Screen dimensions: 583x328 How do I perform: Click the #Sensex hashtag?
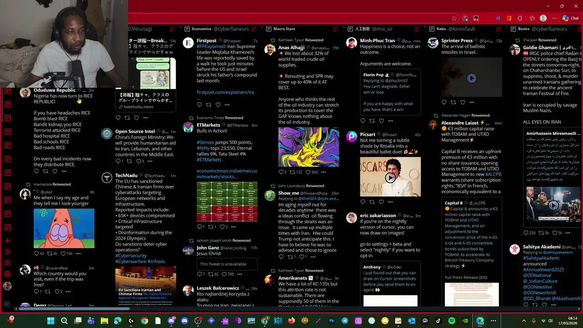(x=205, y=142)
